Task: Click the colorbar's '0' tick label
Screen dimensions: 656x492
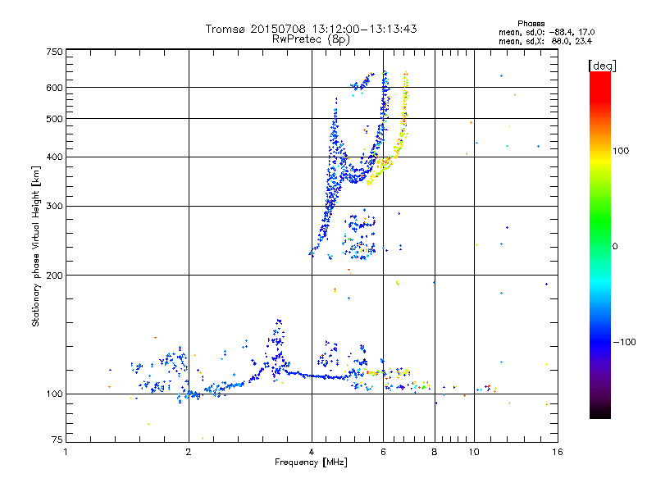Action: (615, 246)
